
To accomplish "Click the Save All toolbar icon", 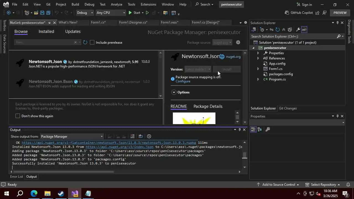I will click(x=48, y=13).
